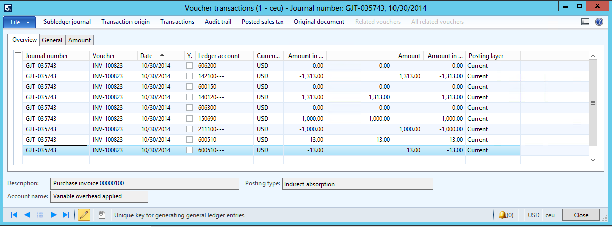Image resolution: width=612 pixels, height=227 pixels.
Task: Toggle the pencil edit mode icon
Action: coord(84,215)
